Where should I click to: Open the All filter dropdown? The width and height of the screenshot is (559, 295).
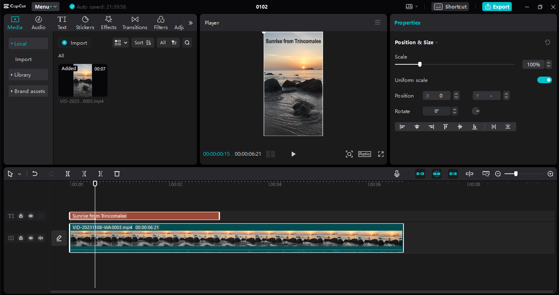click(x=168, y=43)
